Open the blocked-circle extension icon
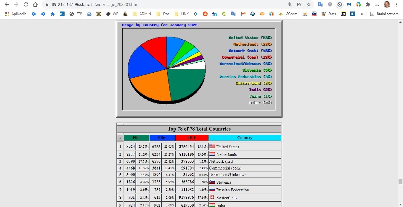 [340, 4]
